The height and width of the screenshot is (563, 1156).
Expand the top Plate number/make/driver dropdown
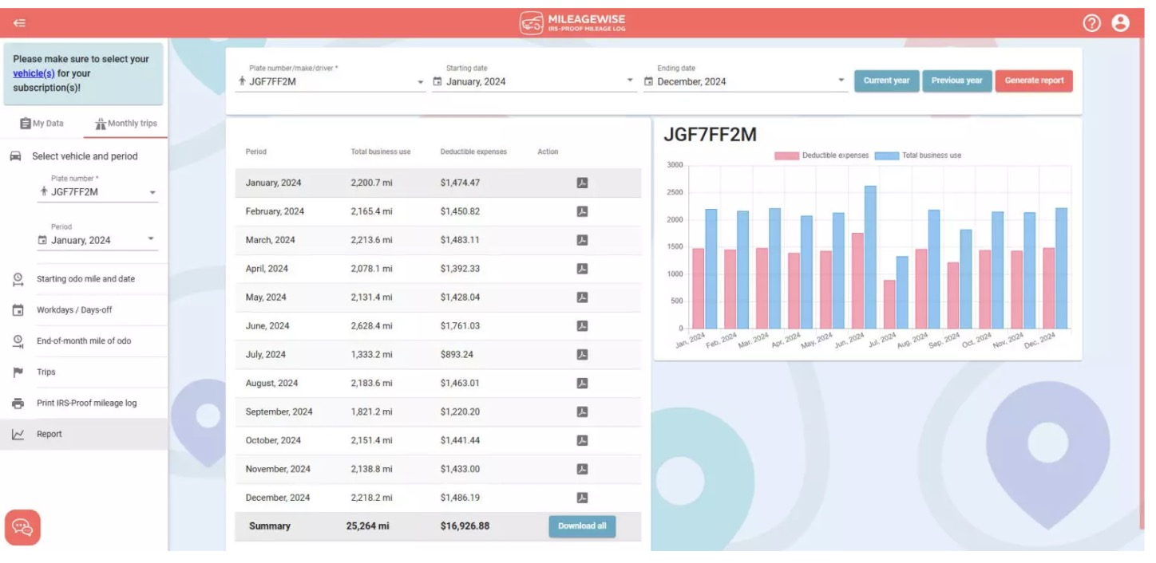(x=331, y=81)
